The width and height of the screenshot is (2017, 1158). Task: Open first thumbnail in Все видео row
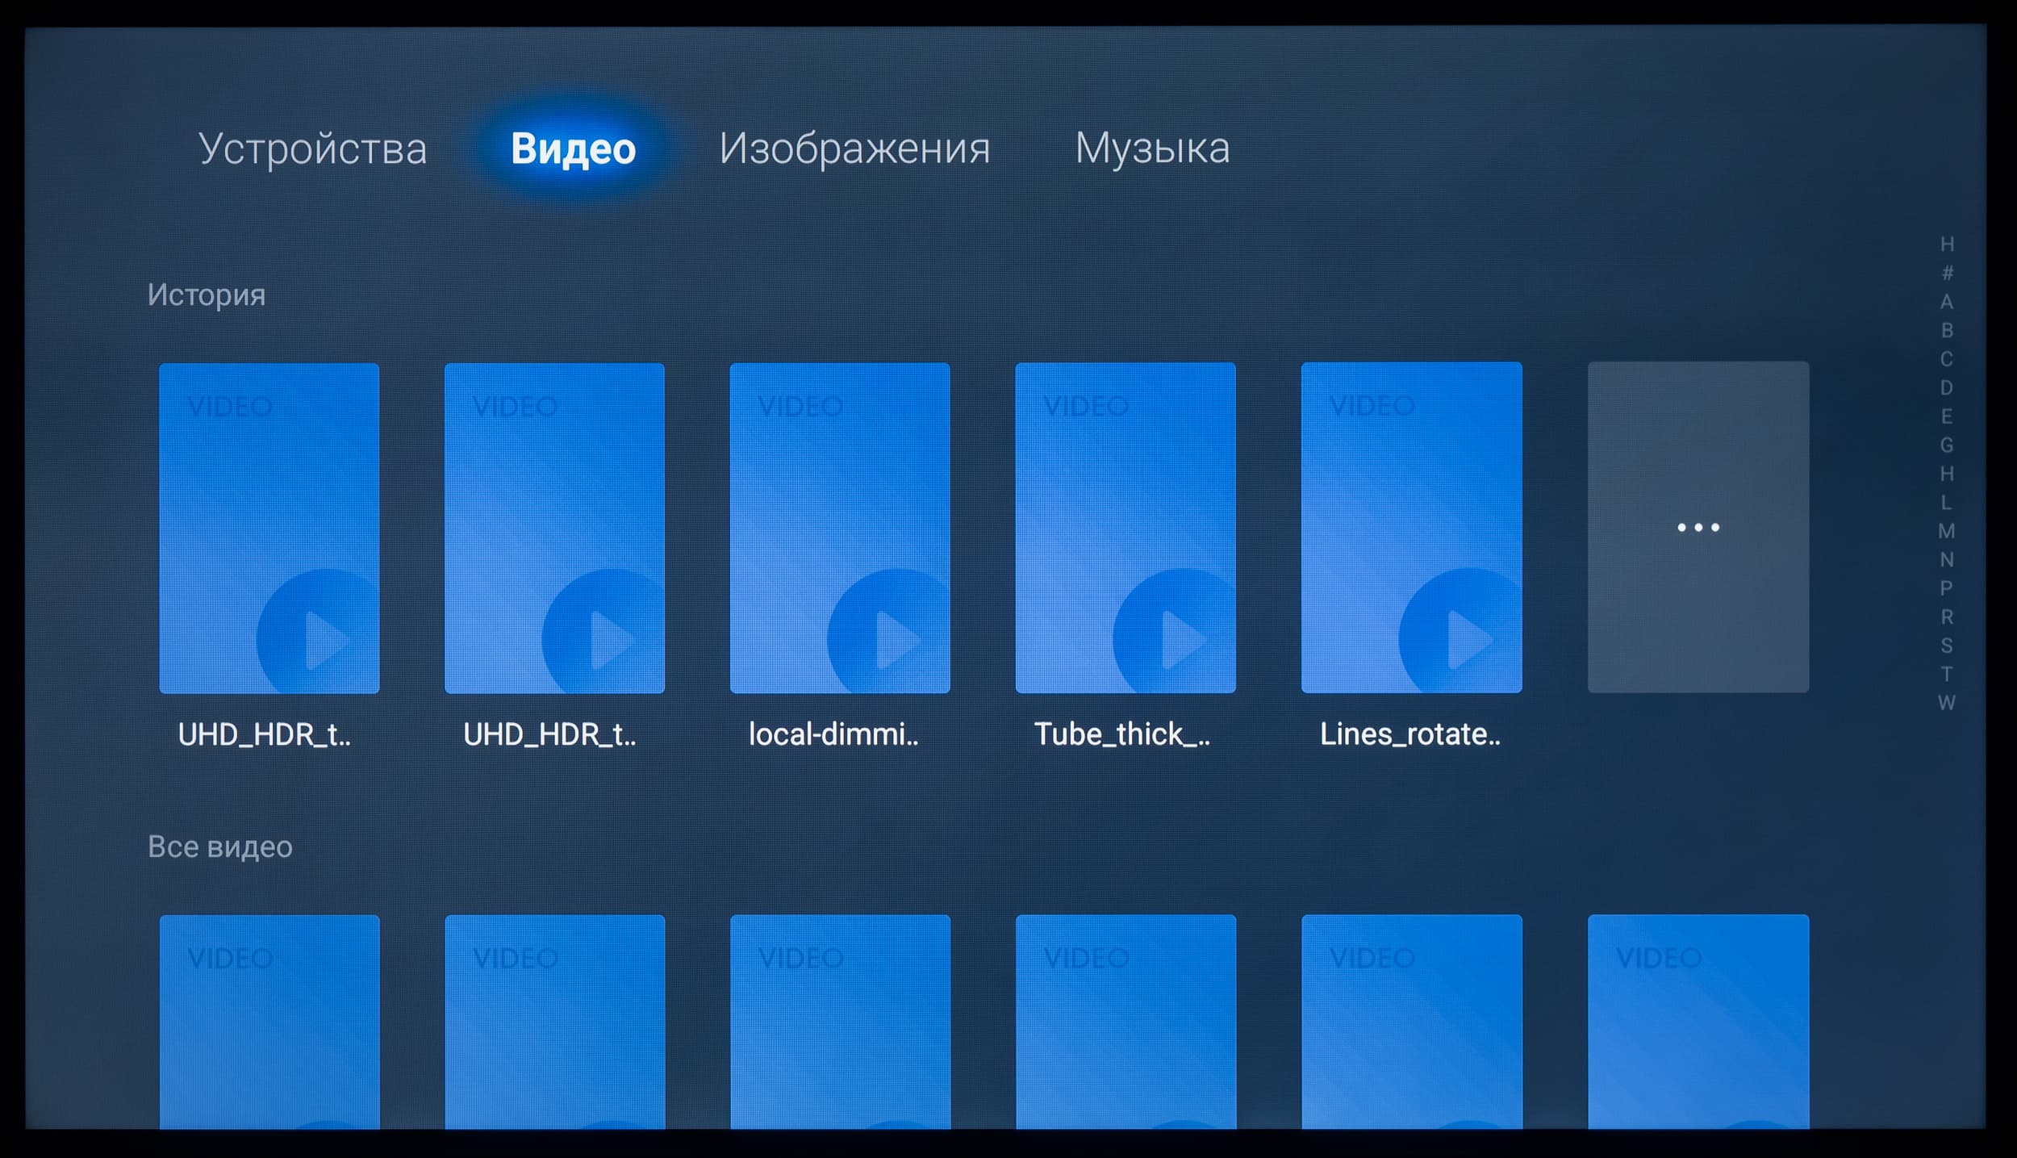[x=269, y=1021]
